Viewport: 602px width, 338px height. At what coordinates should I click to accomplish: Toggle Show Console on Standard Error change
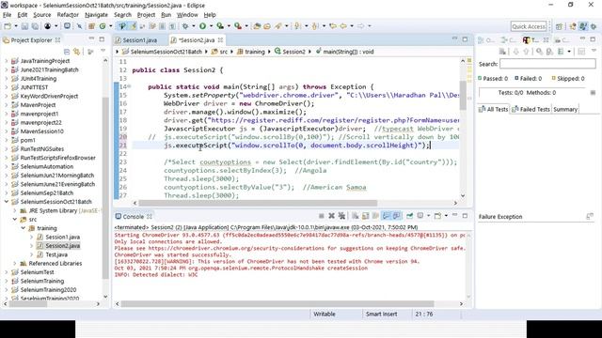coord(397,216)
